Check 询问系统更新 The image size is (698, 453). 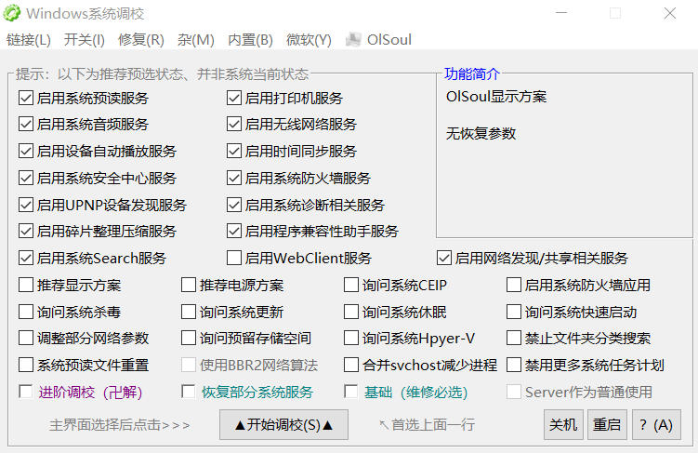tap(189, 312)
